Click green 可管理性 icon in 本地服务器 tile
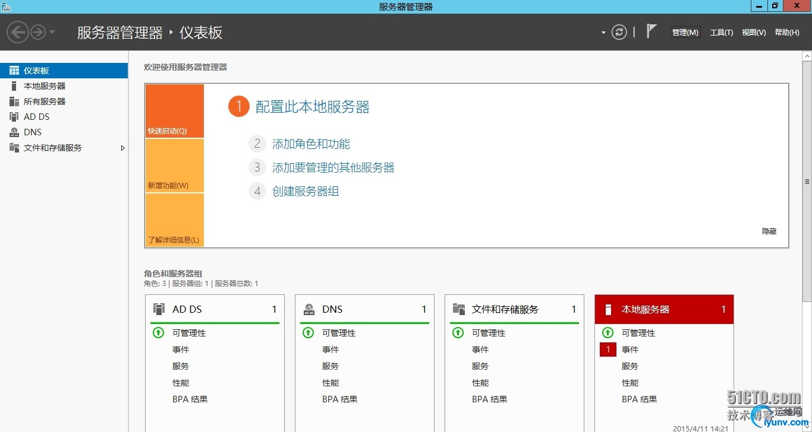The image size is (812, 432). tap(608, 333)
